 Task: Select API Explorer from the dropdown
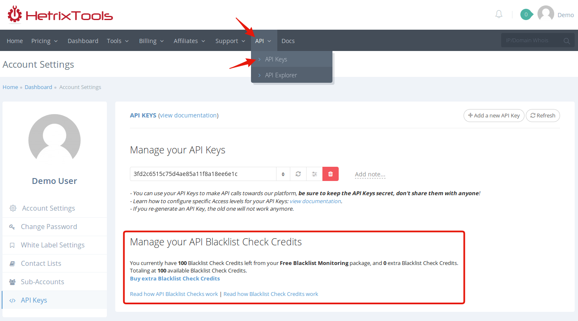(292, 75)
